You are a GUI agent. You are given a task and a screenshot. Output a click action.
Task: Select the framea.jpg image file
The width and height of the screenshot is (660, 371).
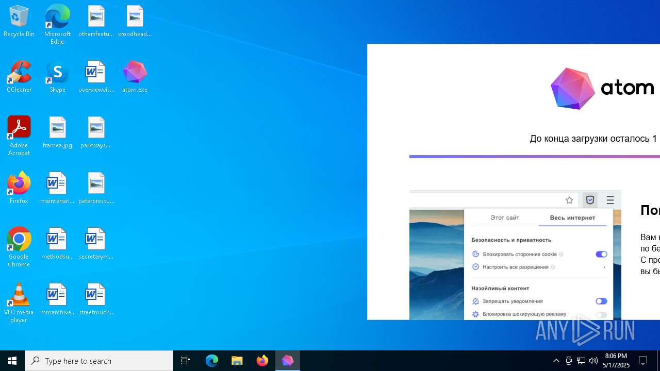tap(57, 132)
